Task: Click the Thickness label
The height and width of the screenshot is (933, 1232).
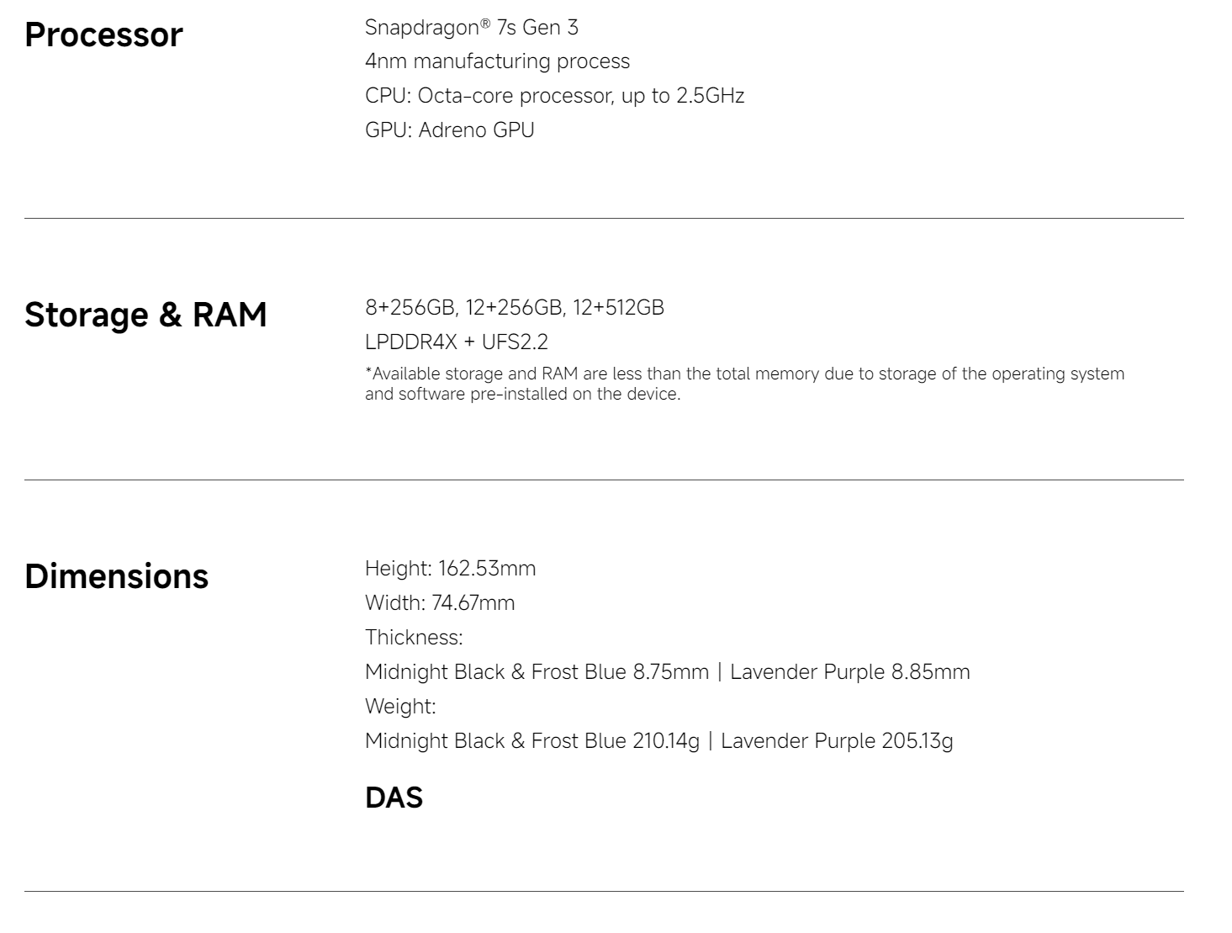Action: coord(413,638)
